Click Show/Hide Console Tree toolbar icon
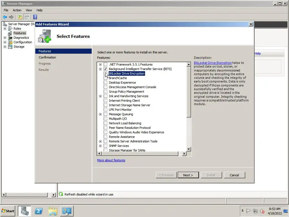This screenshot has height=217, width=289. 27,17
